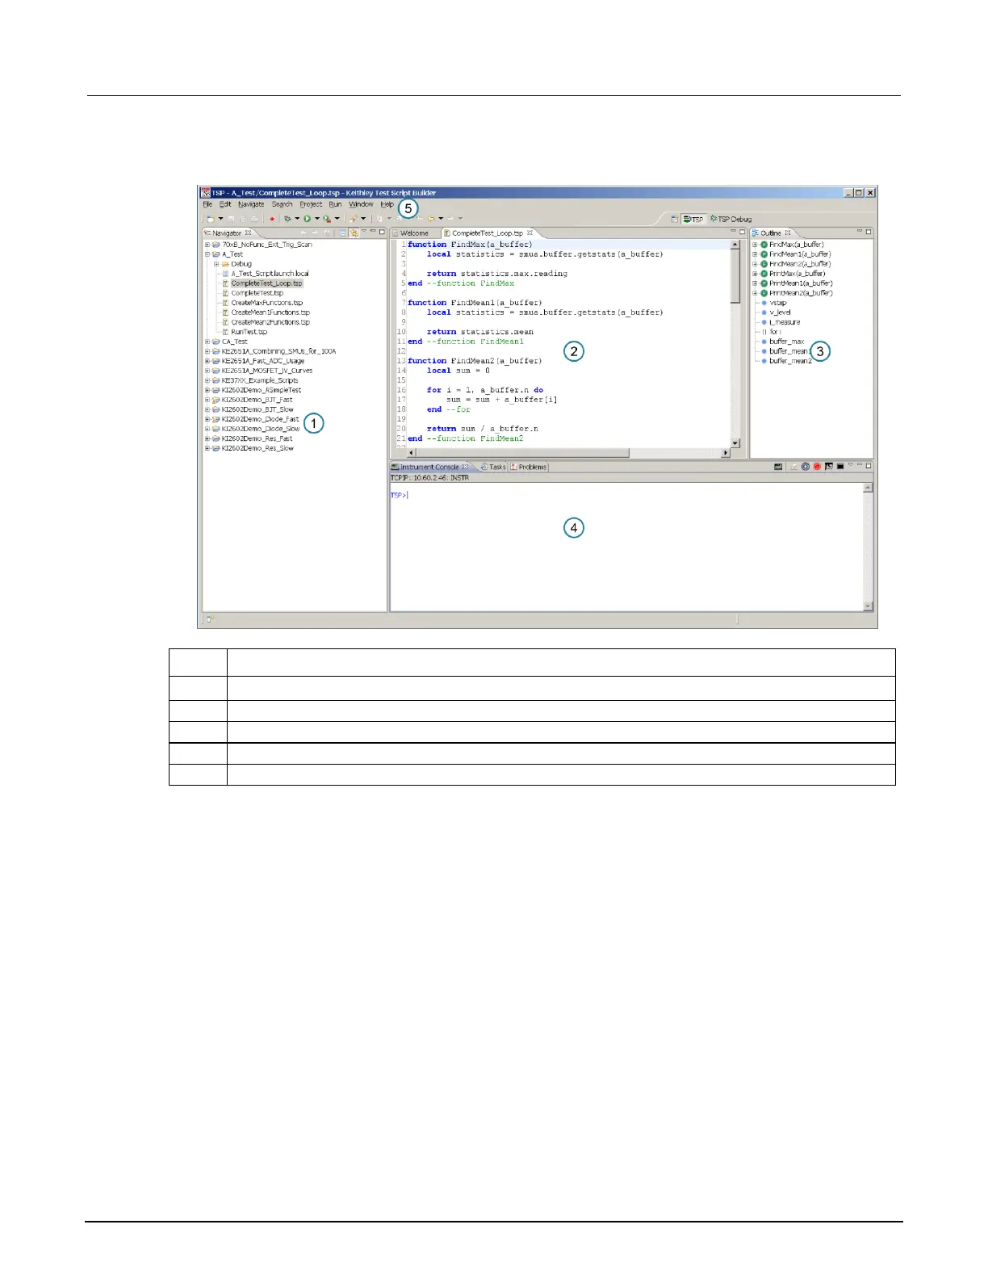The image size is (988, 1279).
Task: Expand KE2651A_MOSFET_IV_Curves project
Action: click(207, 371)
